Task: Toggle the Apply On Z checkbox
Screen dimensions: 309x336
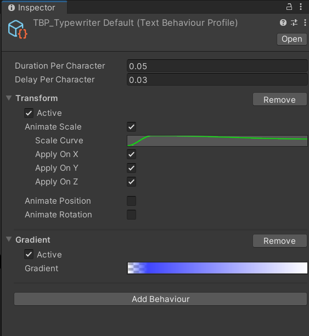Action: click(x=131, y=182)
